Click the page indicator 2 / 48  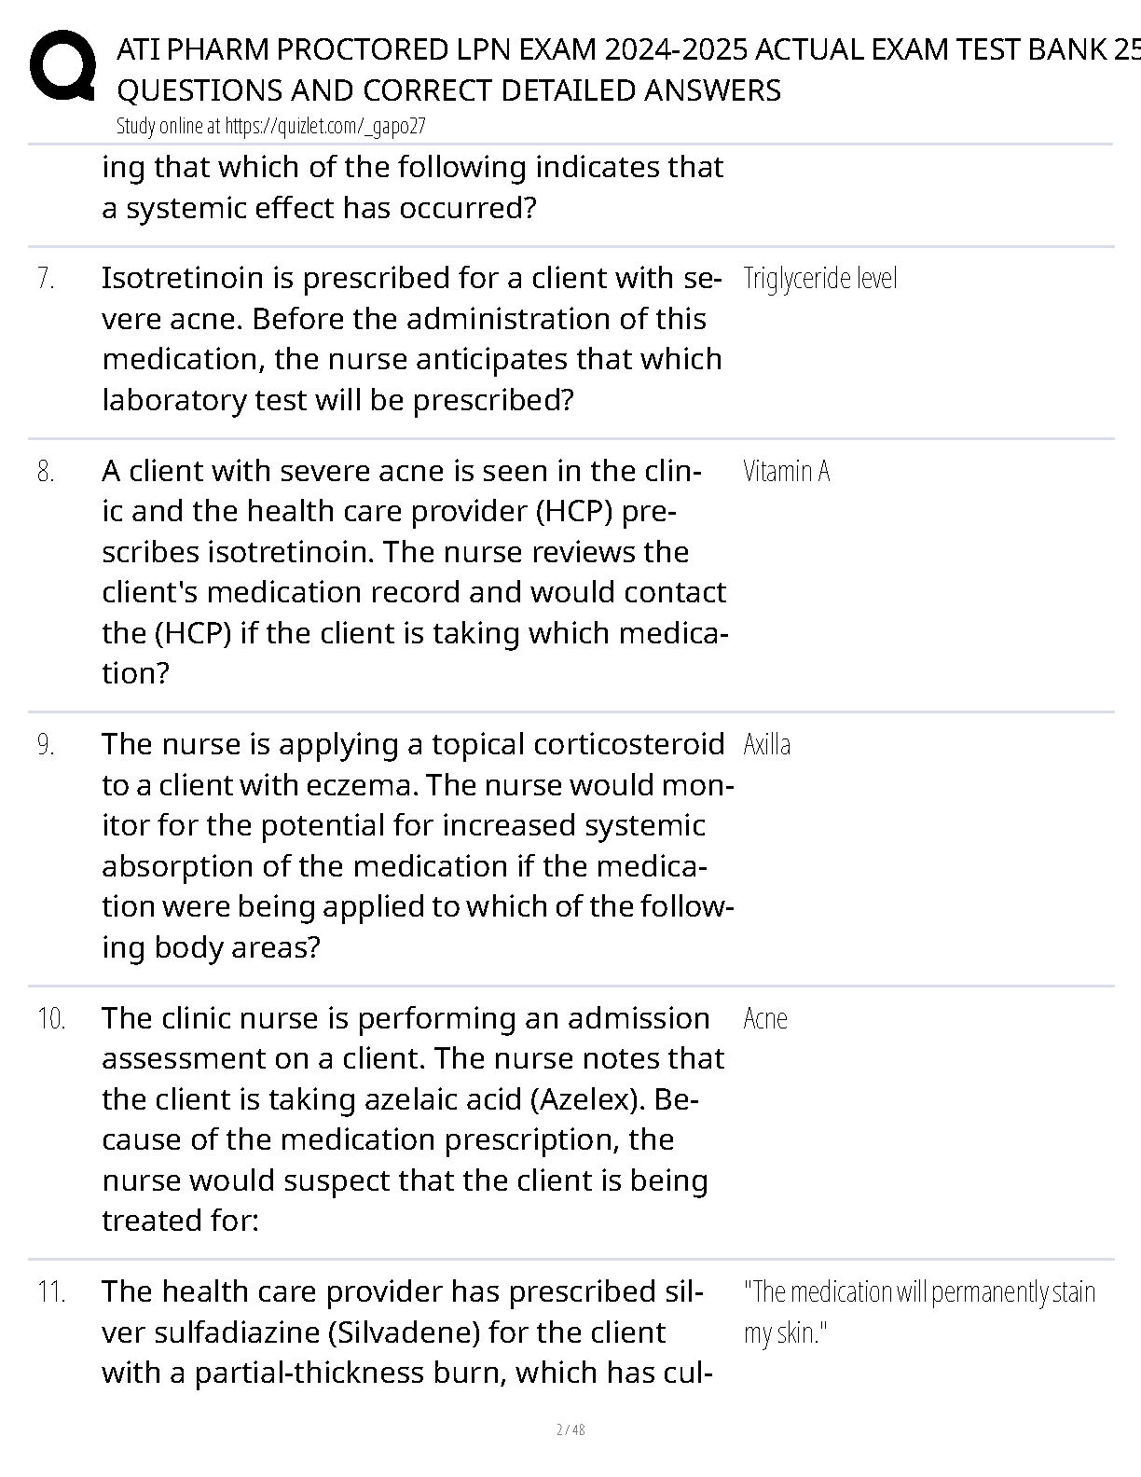click(570, 1429)
